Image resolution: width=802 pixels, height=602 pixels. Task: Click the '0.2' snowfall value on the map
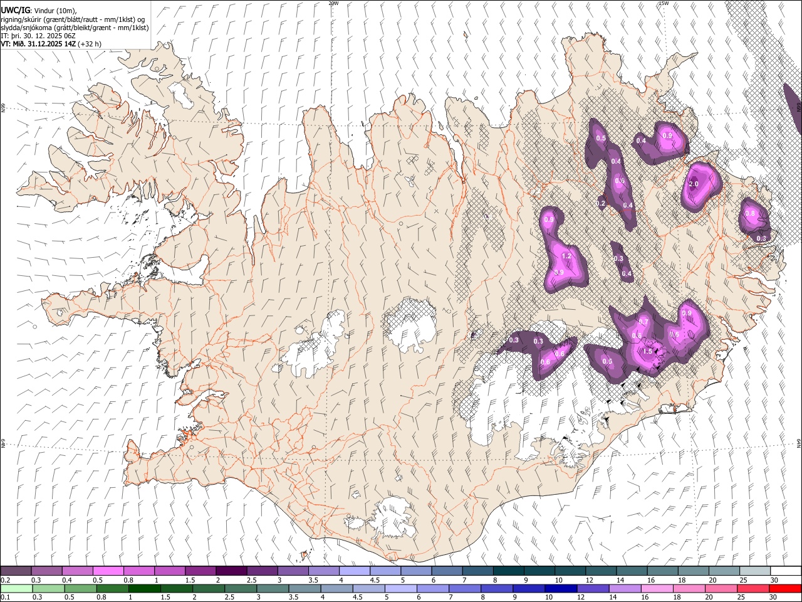pyautogui.click(x=601, y=204)
